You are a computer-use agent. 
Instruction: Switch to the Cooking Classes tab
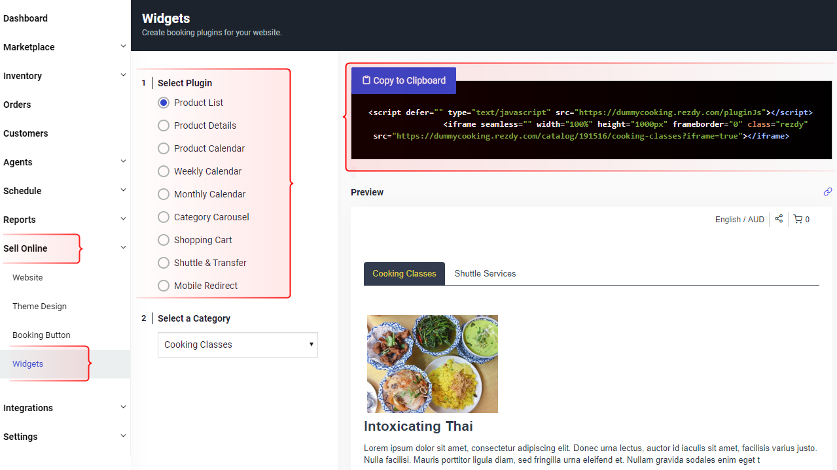pyautogui.click(x=404, y=274)
